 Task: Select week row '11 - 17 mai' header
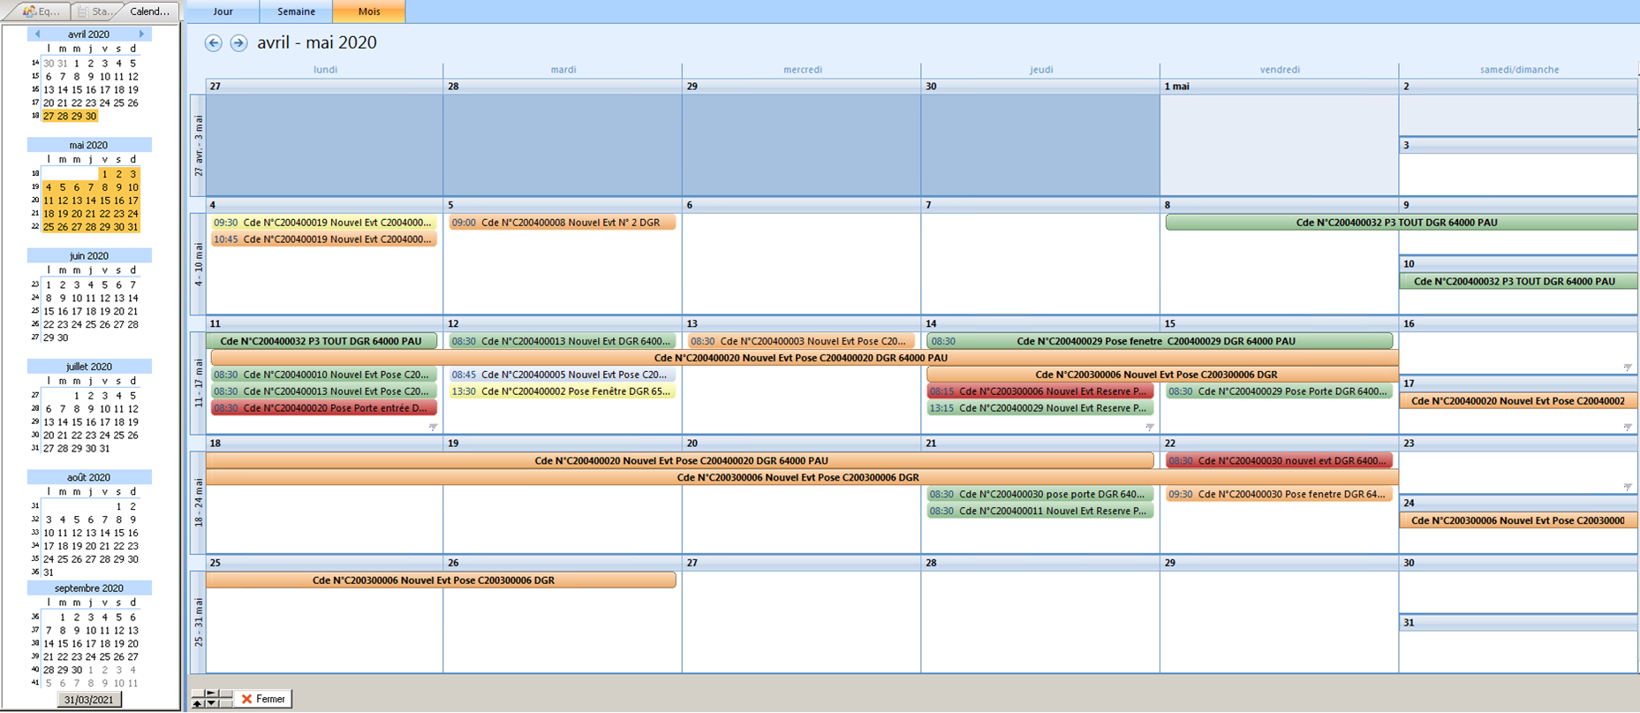click(198, 382)
